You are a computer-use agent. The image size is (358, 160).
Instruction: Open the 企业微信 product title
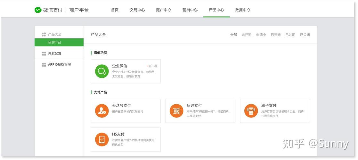point(120,66)
